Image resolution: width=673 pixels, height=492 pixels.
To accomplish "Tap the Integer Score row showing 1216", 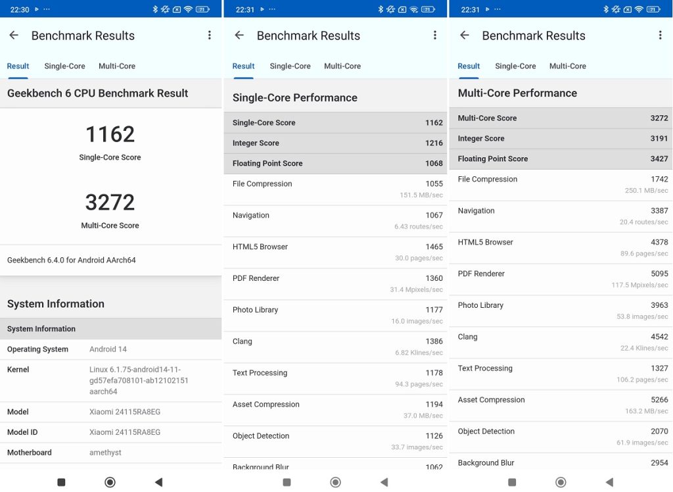I will click(336, 143).
